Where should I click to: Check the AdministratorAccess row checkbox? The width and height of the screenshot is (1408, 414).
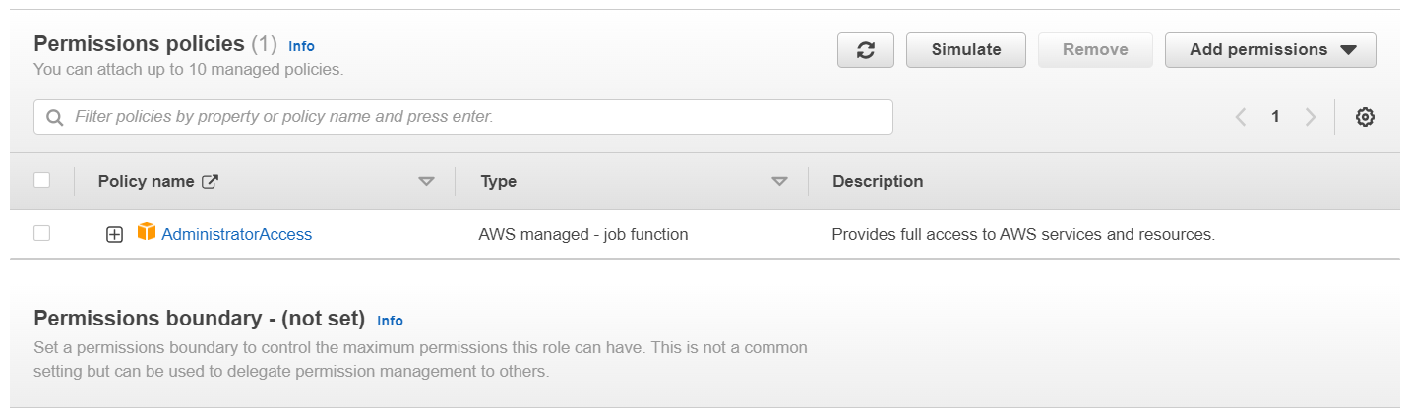[x=41, y=233]
